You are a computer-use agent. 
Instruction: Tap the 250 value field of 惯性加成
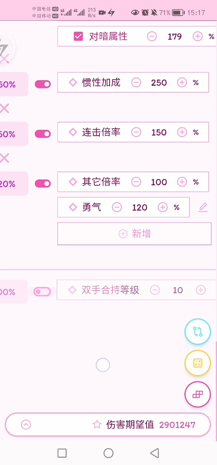[x=159, y=82]
